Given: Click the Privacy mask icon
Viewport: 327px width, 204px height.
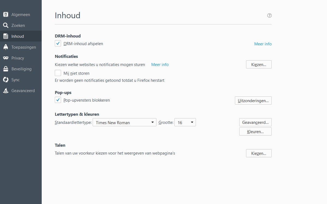Looking at the screenshot, I should tap(5, 58).
